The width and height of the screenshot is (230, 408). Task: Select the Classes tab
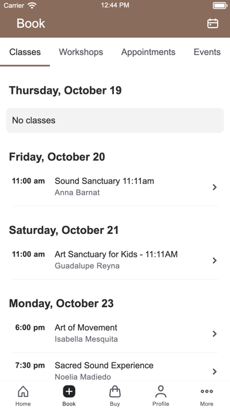coord(25,52)
